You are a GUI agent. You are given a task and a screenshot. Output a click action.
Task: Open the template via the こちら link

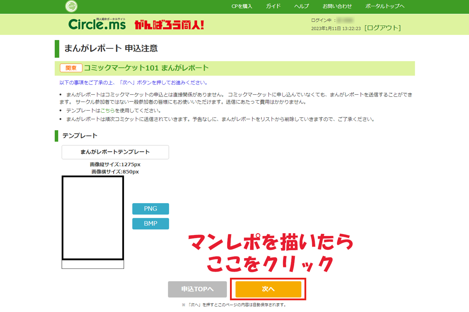pyautogui.click(x=108, y=110)
